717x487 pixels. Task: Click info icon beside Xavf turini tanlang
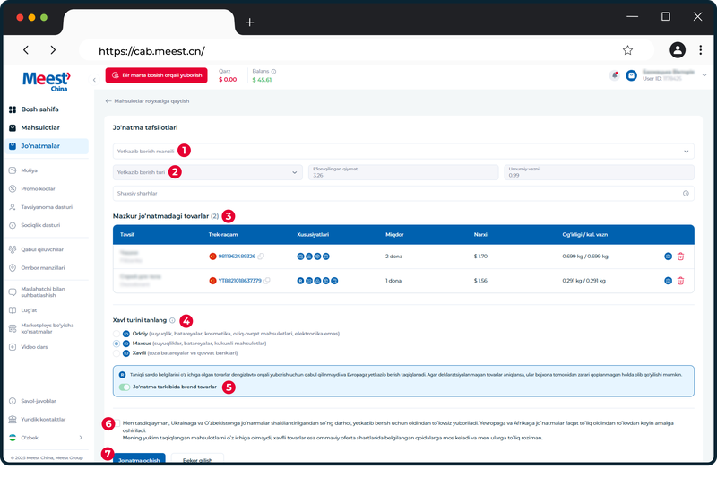[172, 320]
